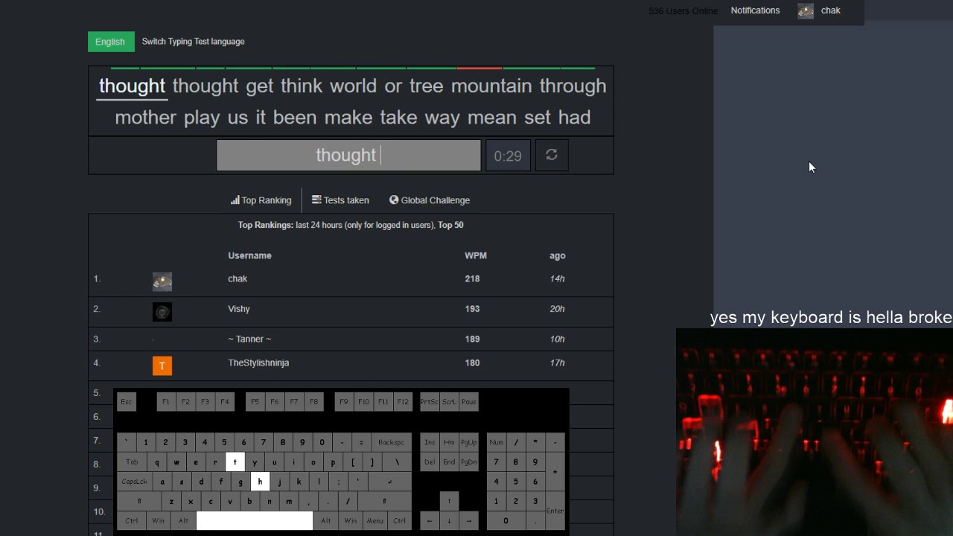Click highlighted h key on keyboard overlay
This screenshot has height=536, width=953.
coord(260,482)
